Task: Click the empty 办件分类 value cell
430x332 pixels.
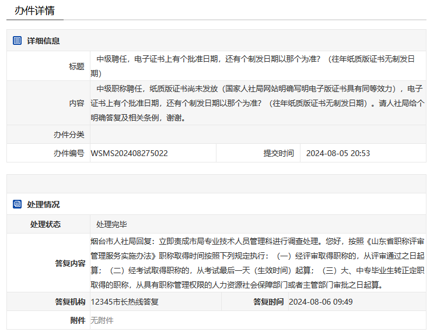Action: tap(258, 135)
